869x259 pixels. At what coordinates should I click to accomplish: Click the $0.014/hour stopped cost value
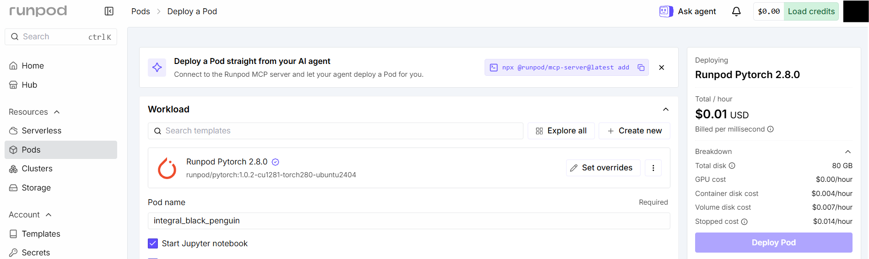[x=833, y=222]
